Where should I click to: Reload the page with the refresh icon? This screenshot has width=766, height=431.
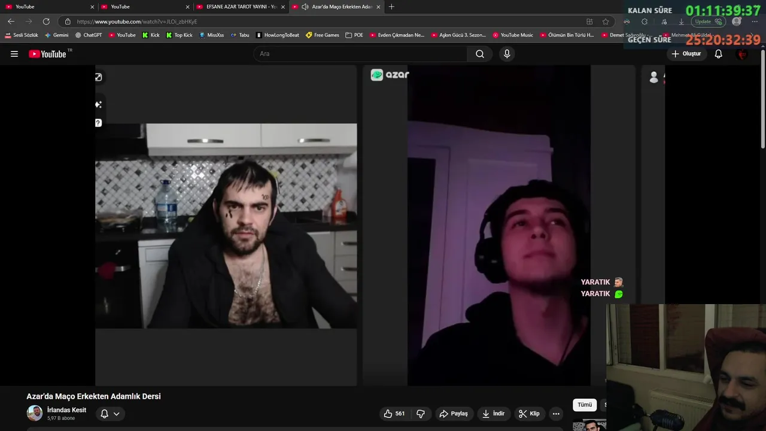(46, 22)
